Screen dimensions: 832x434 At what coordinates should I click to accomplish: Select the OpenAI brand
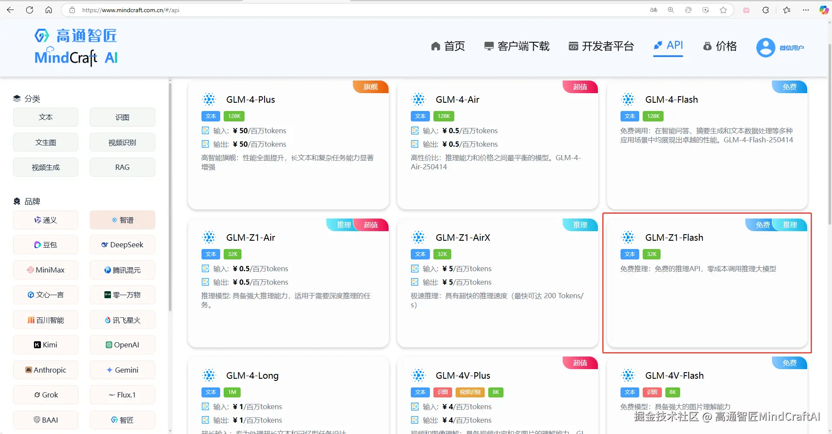click(x=122, y=345)
